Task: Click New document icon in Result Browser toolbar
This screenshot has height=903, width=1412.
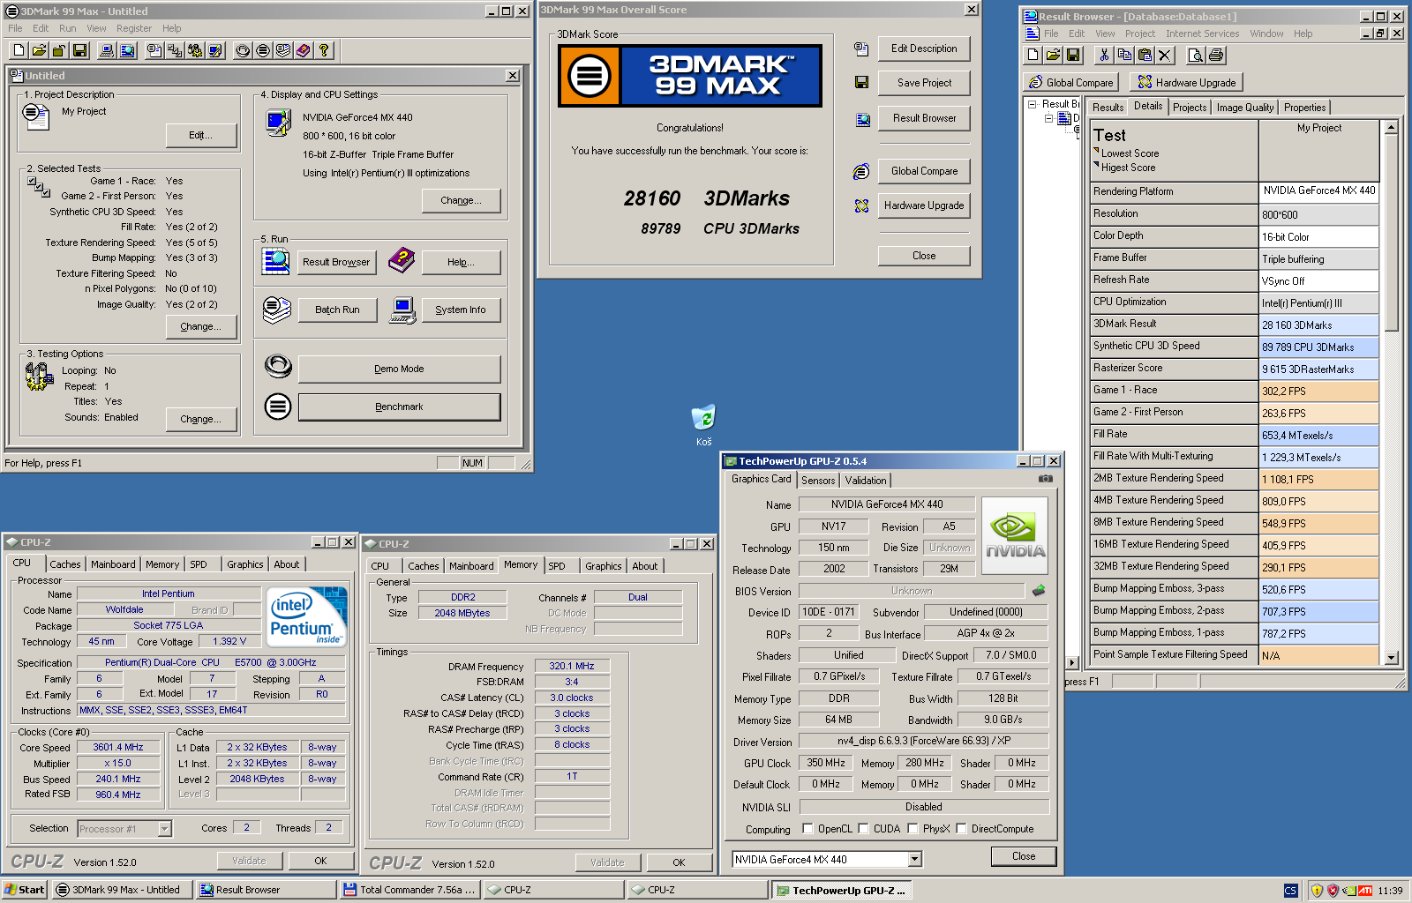Action: click(1033, 55)
